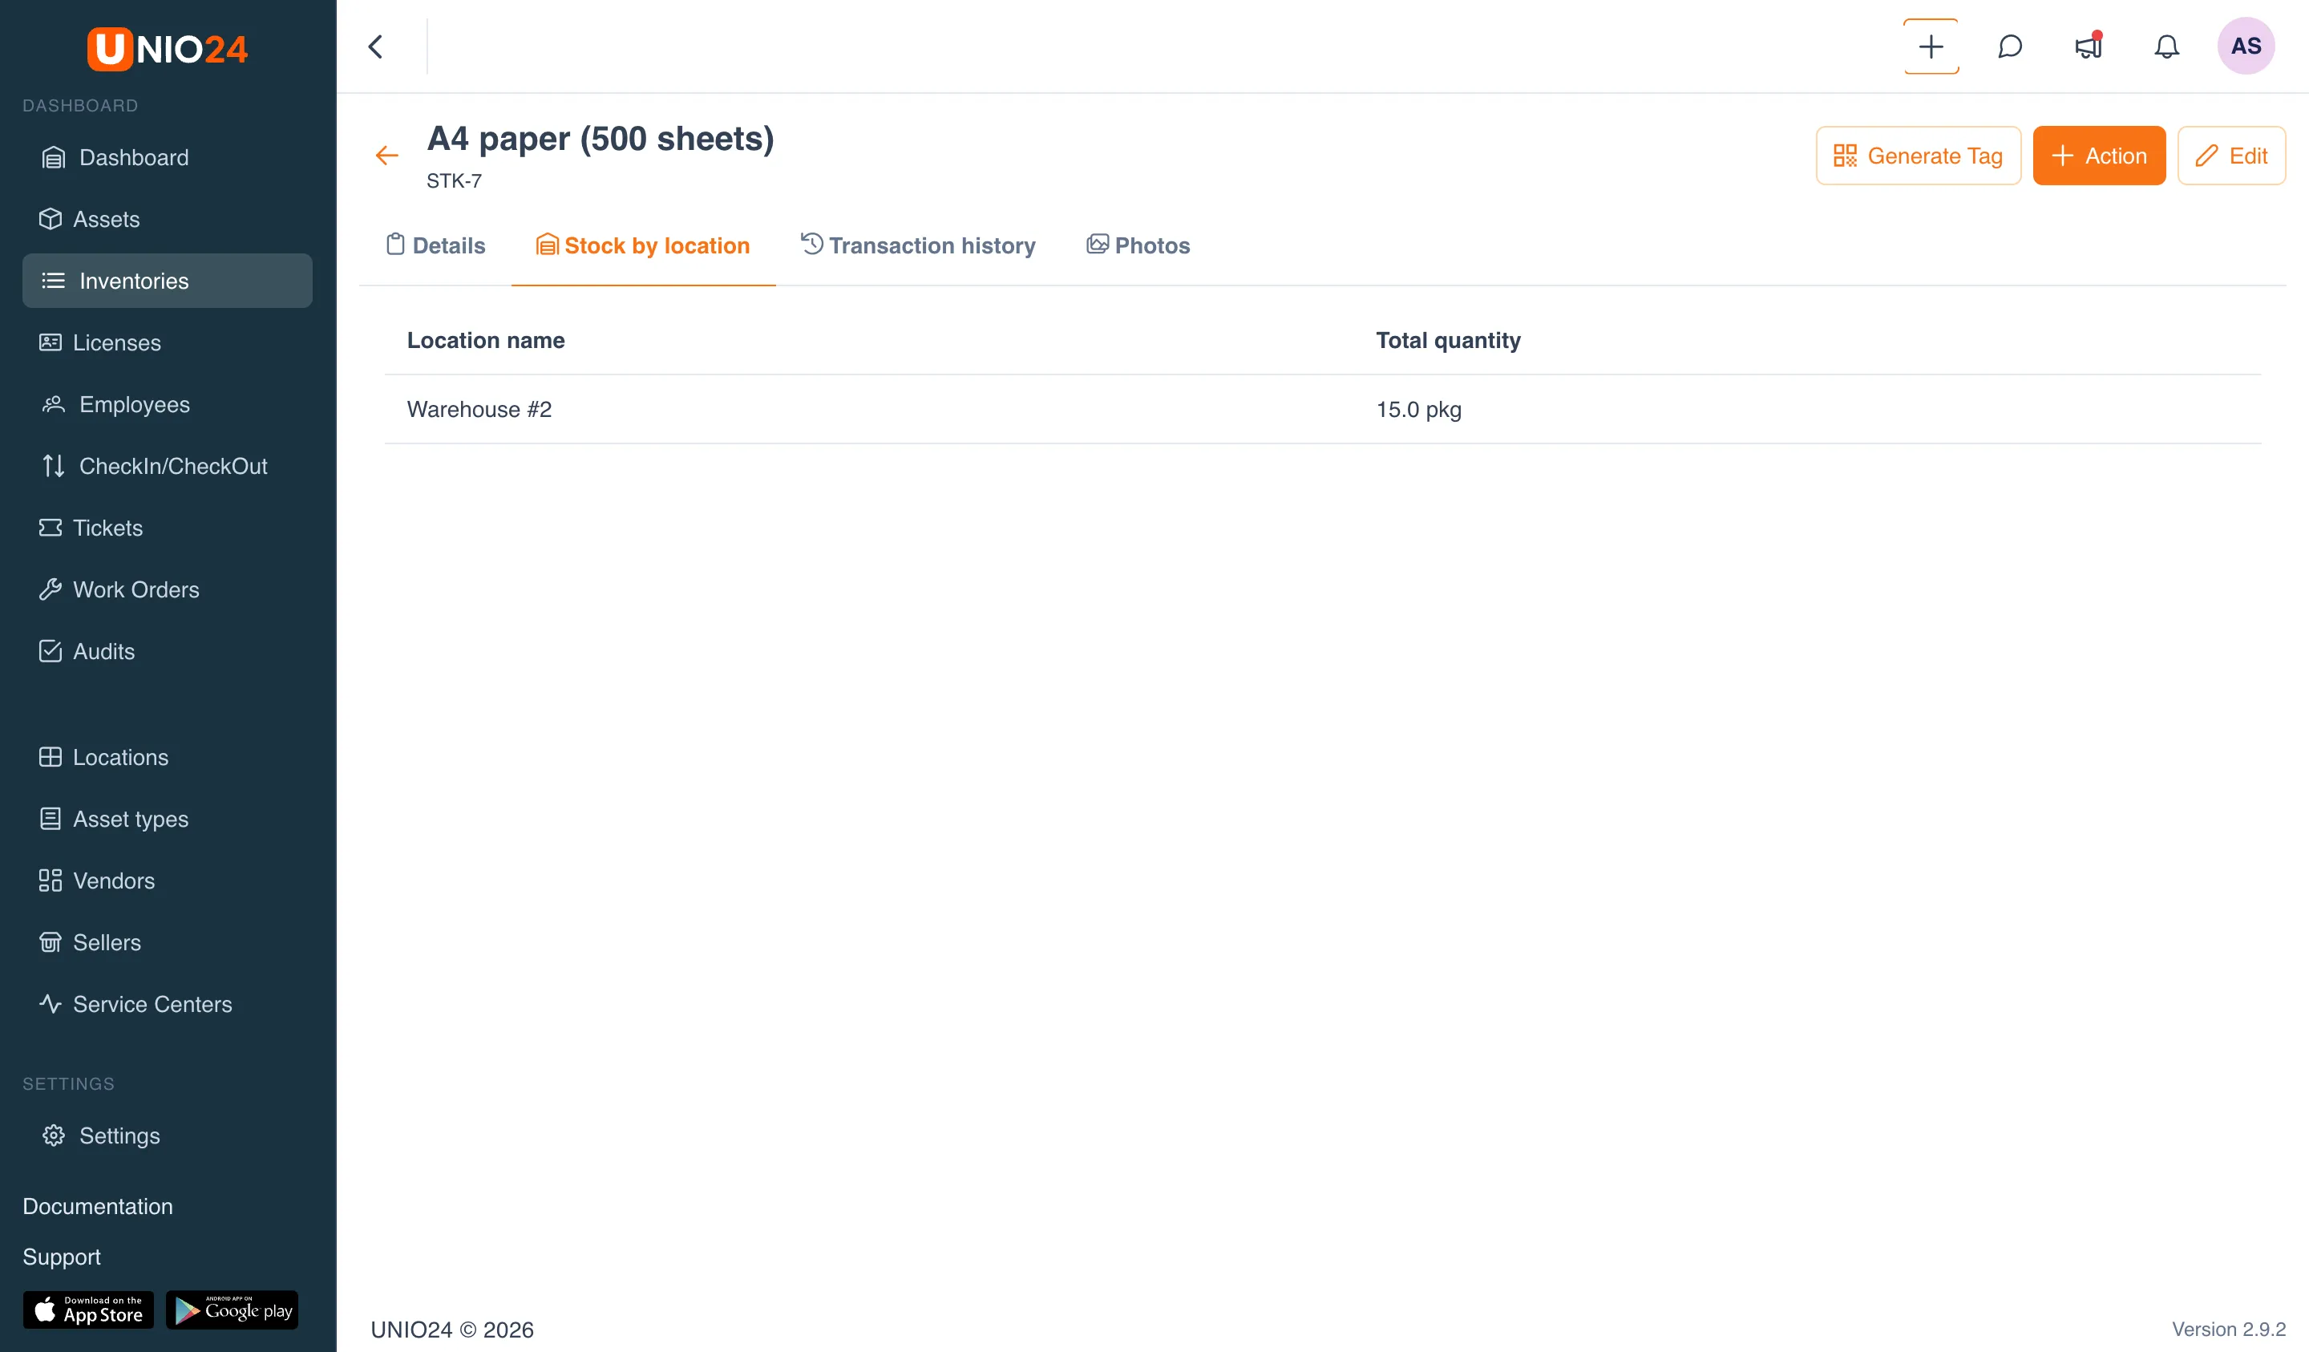Open the Support link
Viewport: 2309px width, 1352px height.
[x=62, y=1257]
